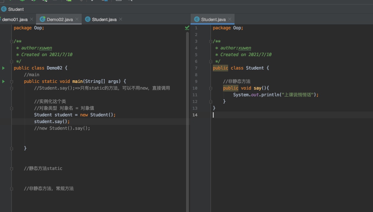Place cursor on student.say(); line
This screenshot has width=373, height=212.
(x=52, y=121)
